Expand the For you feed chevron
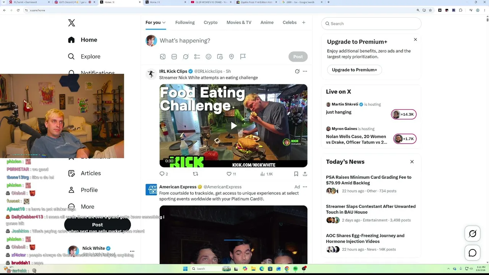 tap(164, 23)
